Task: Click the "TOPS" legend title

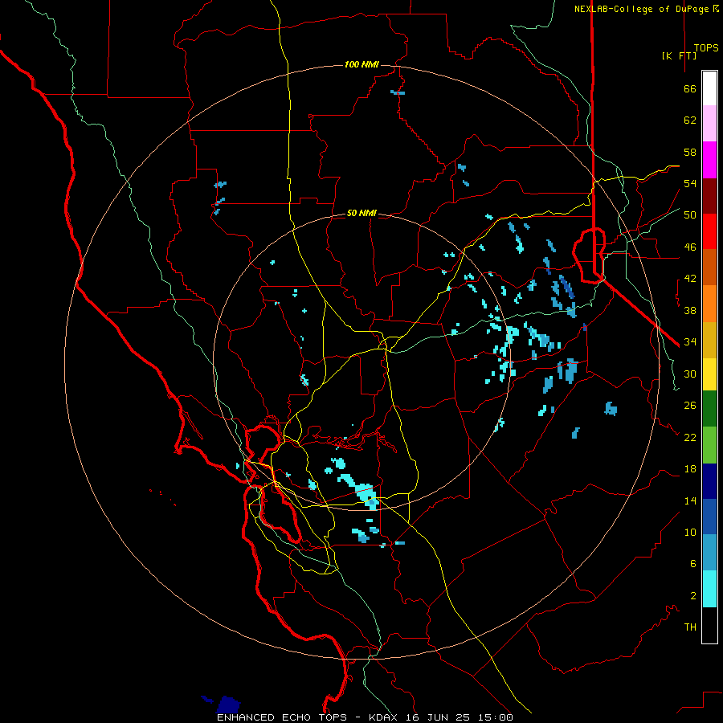Action: click(x=706, y=48)
